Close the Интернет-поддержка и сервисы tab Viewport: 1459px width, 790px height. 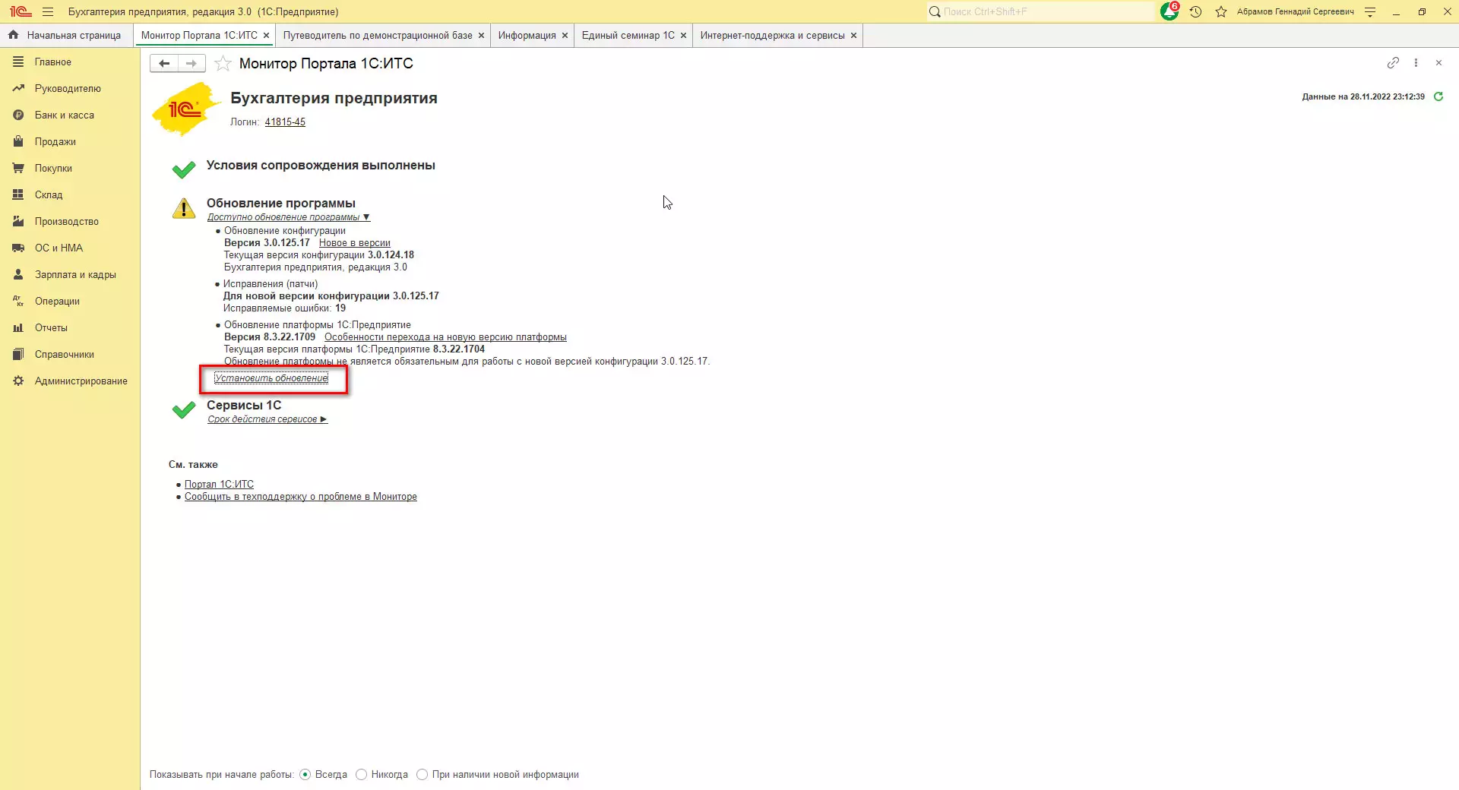click(x=853, y=35)
